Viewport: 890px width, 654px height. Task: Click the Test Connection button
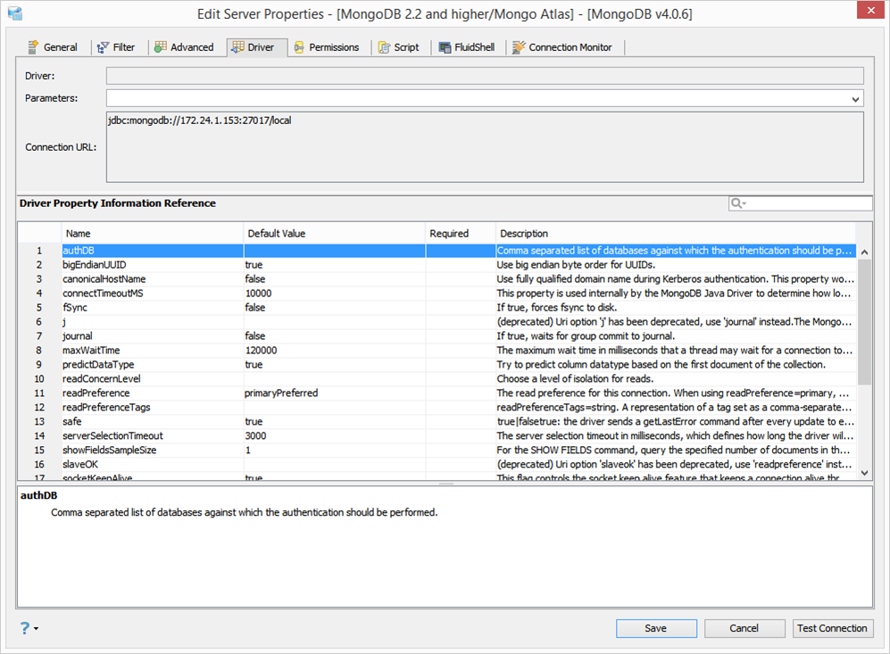coord(832,628)
